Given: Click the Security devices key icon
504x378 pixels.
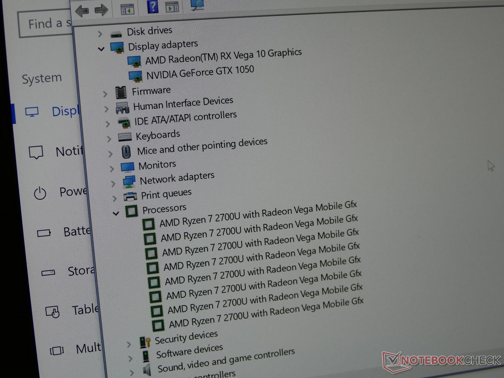Looking at the screenshot, I should click(145, 342).
